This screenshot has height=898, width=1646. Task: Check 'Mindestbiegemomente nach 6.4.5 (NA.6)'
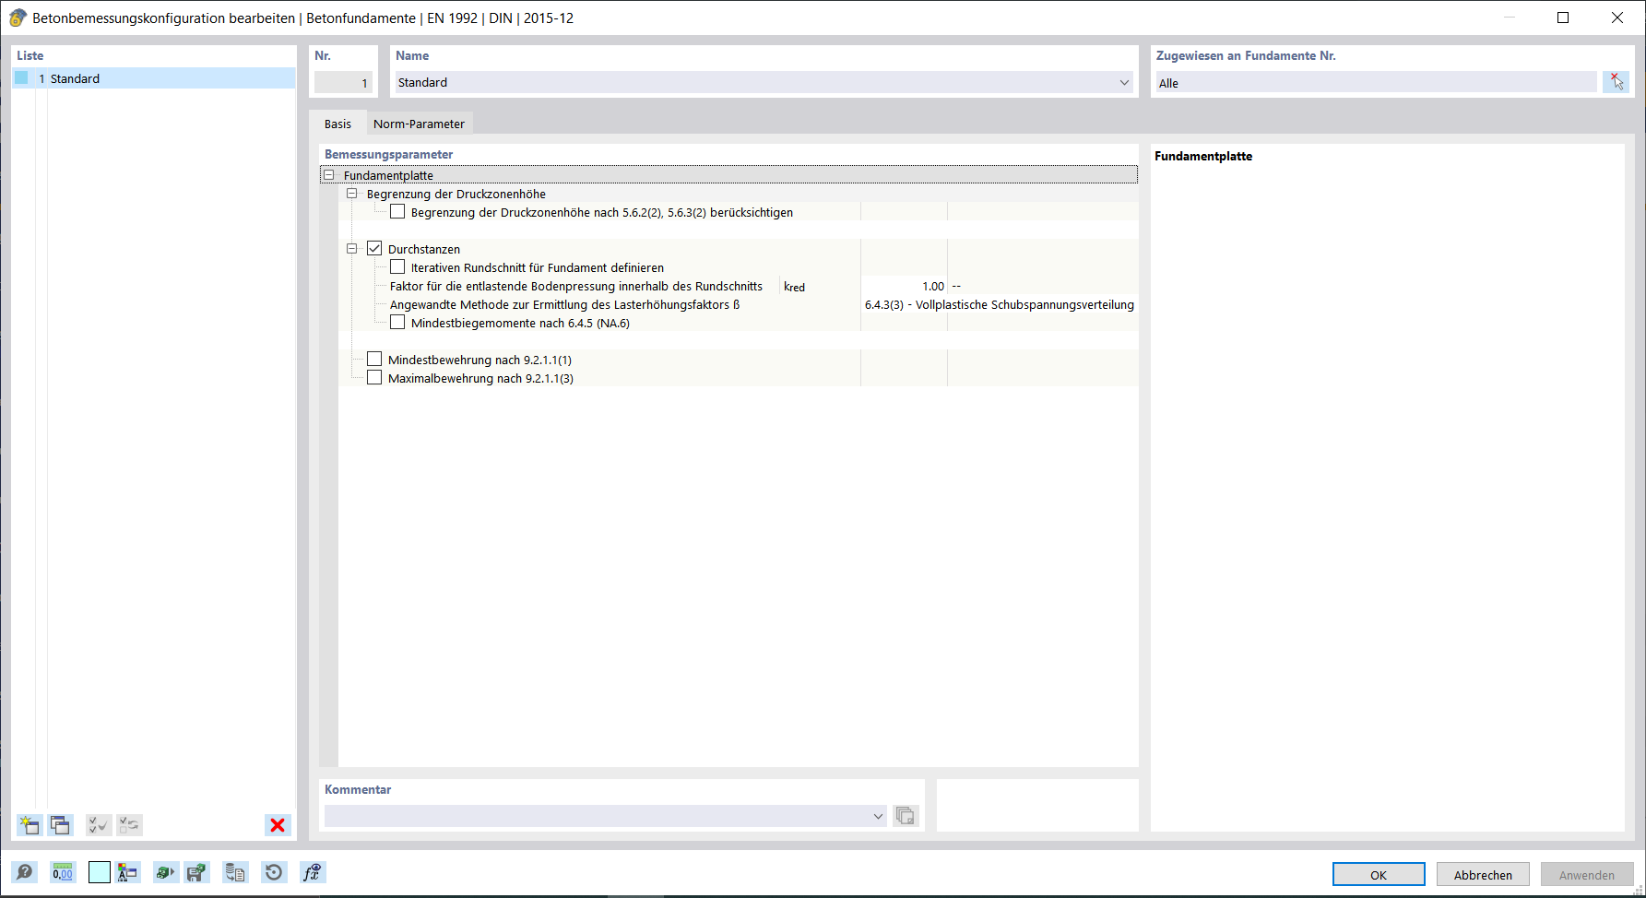(x=397, y=323)
